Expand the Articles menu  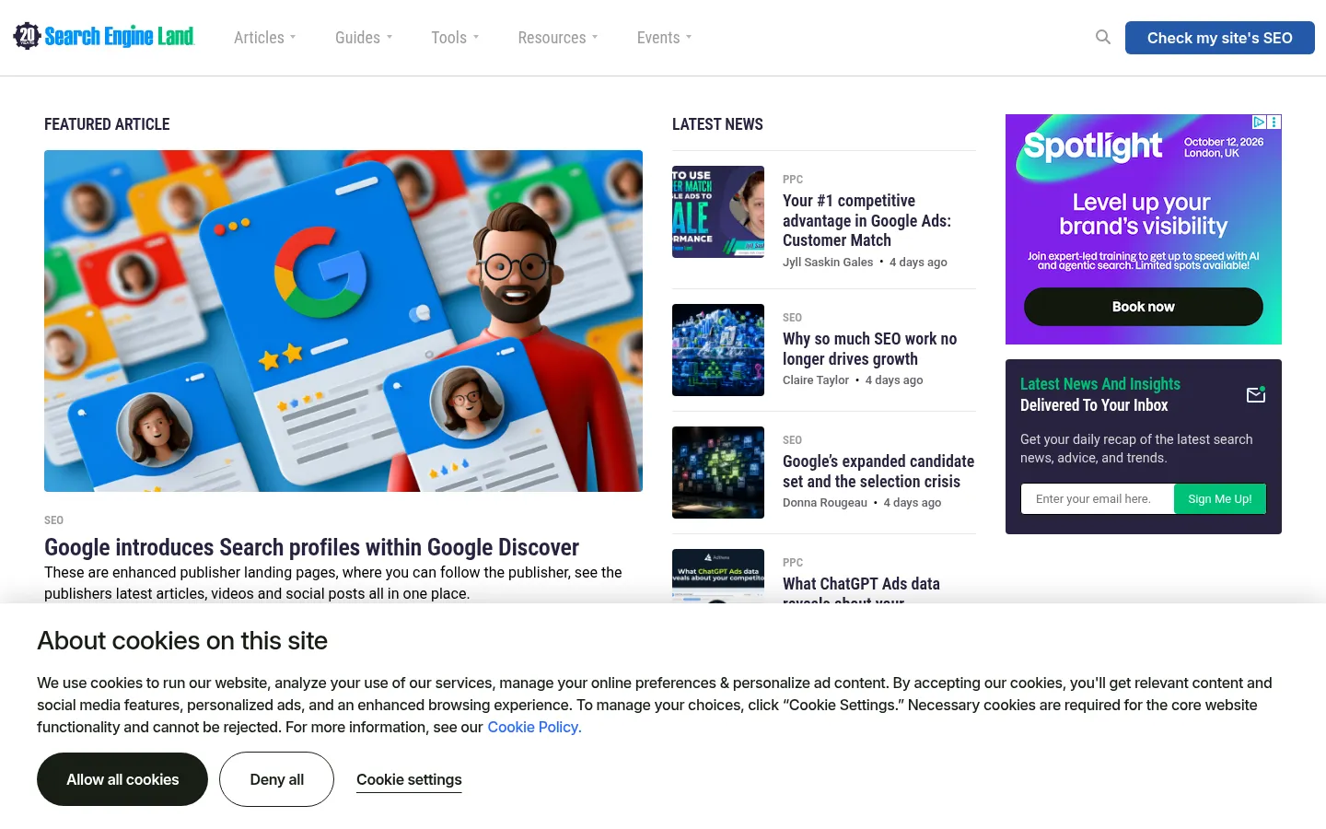pyautogui.click(x=264, y=38)
